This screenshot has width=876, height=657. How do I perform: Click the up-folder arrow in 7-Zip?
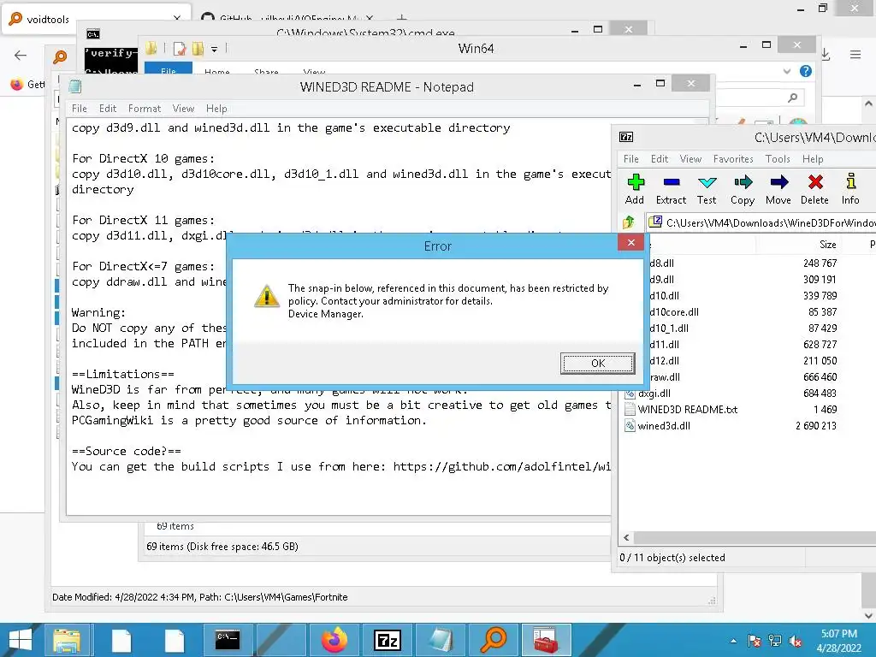(629, 222)
